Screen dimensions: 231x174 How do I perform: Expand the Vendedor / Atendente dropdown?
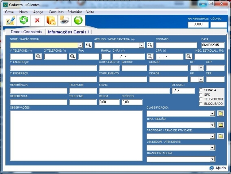212,148
